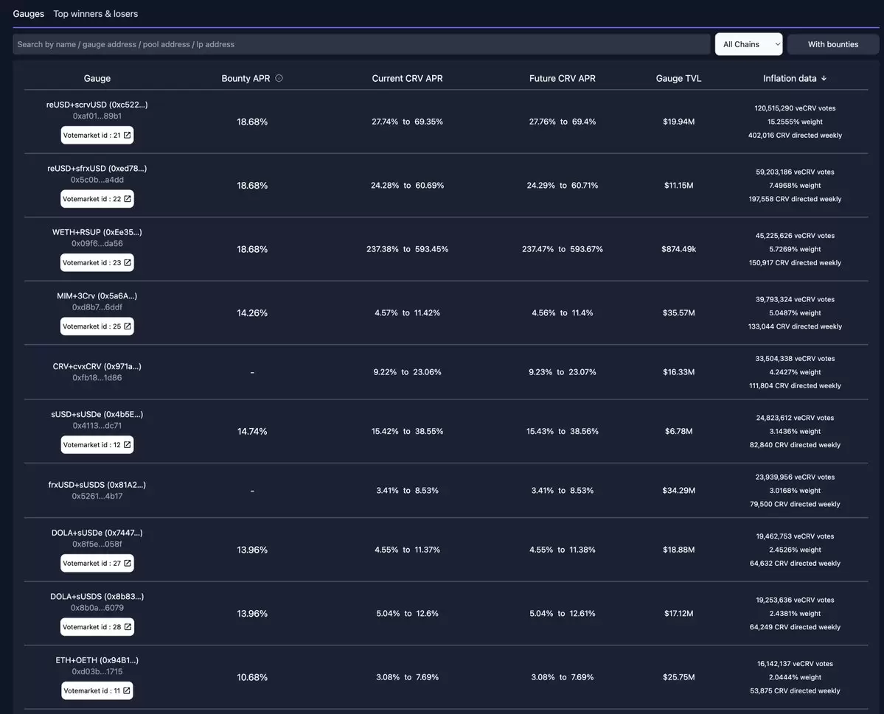The width and height of the screenshot is (884, 714).
Task: Select the 10.68% Bounty APR value
Action: (252, 677)
